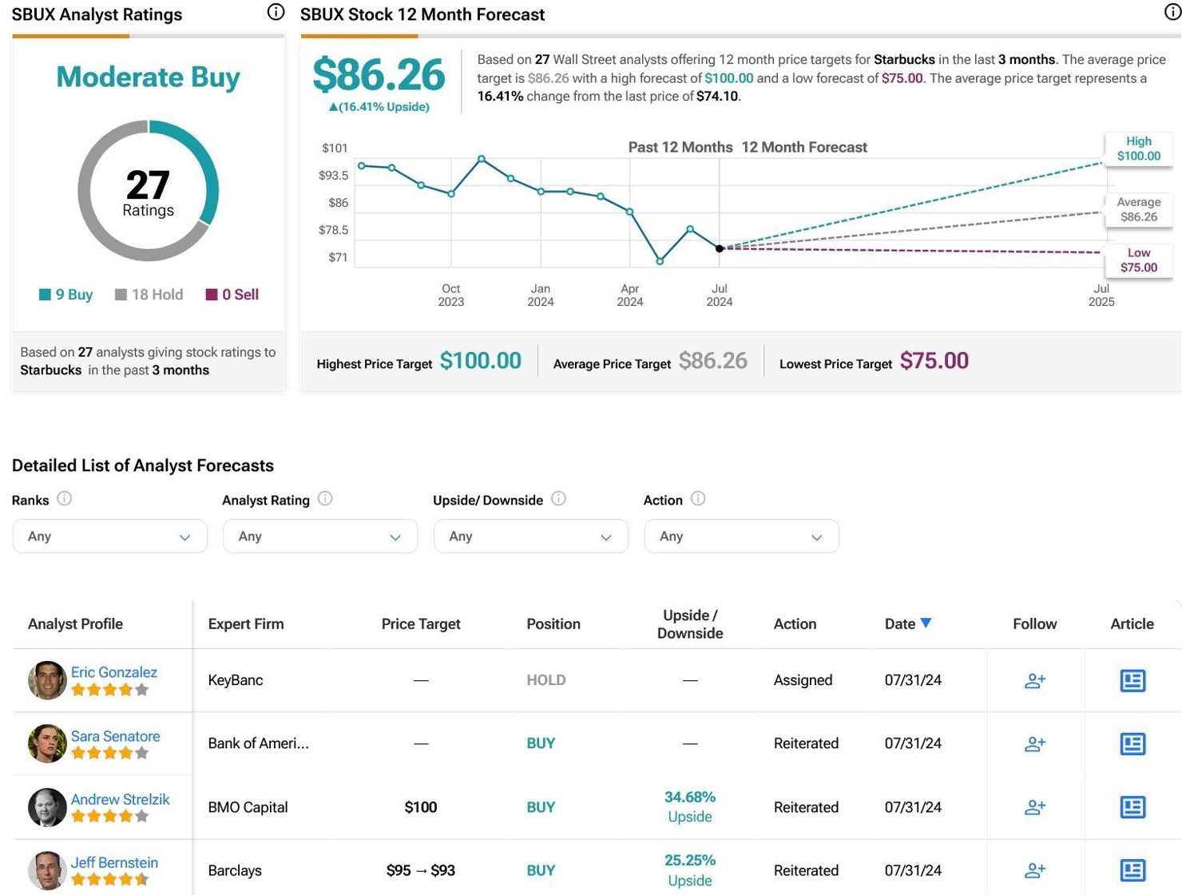Click the Date column sort arrow
The height and width of the screenshot is (895, 1182).
(x=926, y=623)
